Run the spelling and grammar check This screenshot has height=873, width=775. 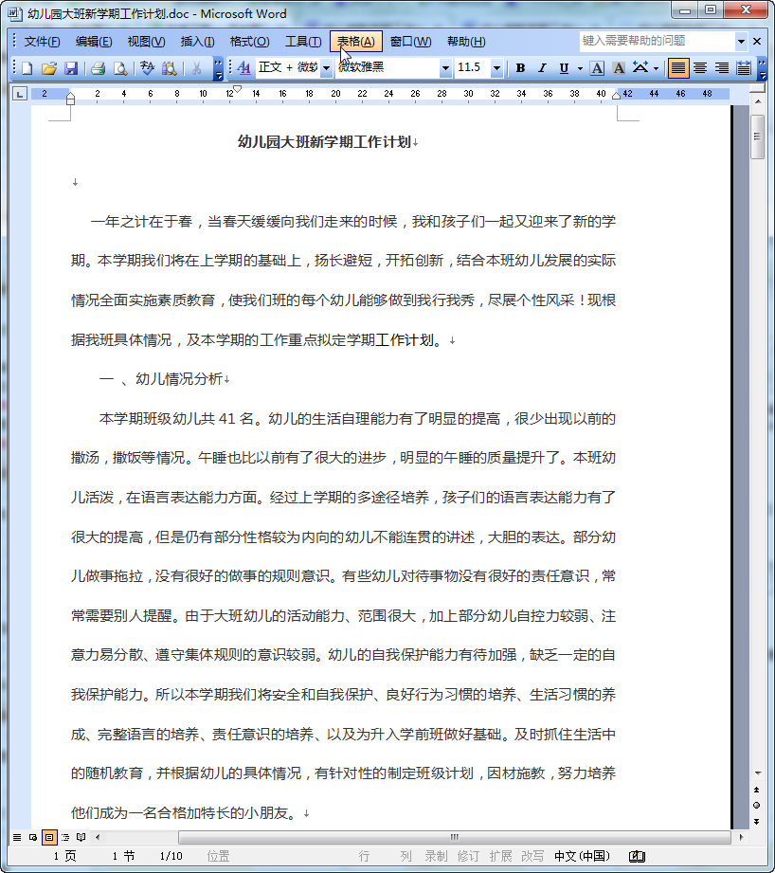[148, 68]
